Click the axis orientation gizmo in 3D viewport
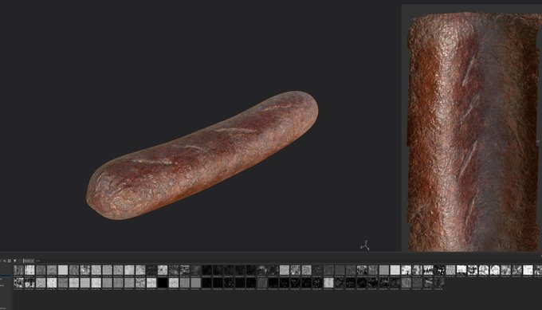The height and width of the screenshot is (310, 542). click(365, 245)
